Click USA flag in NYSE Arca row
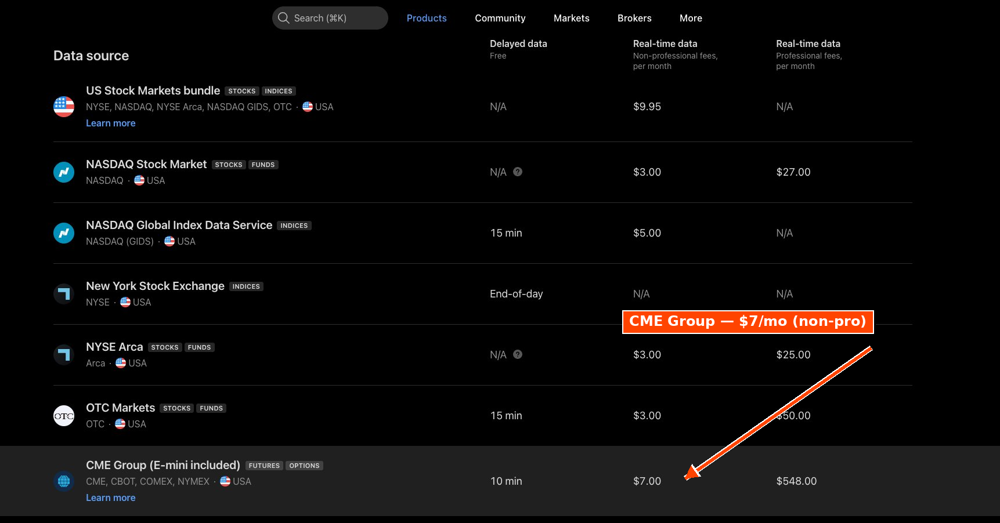The width and height of the screenshot is (1000, 523). pyautogui.click(x=121, y=363)
